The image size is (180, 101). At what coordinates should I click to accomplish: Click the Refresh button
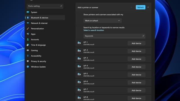point(141,7)
